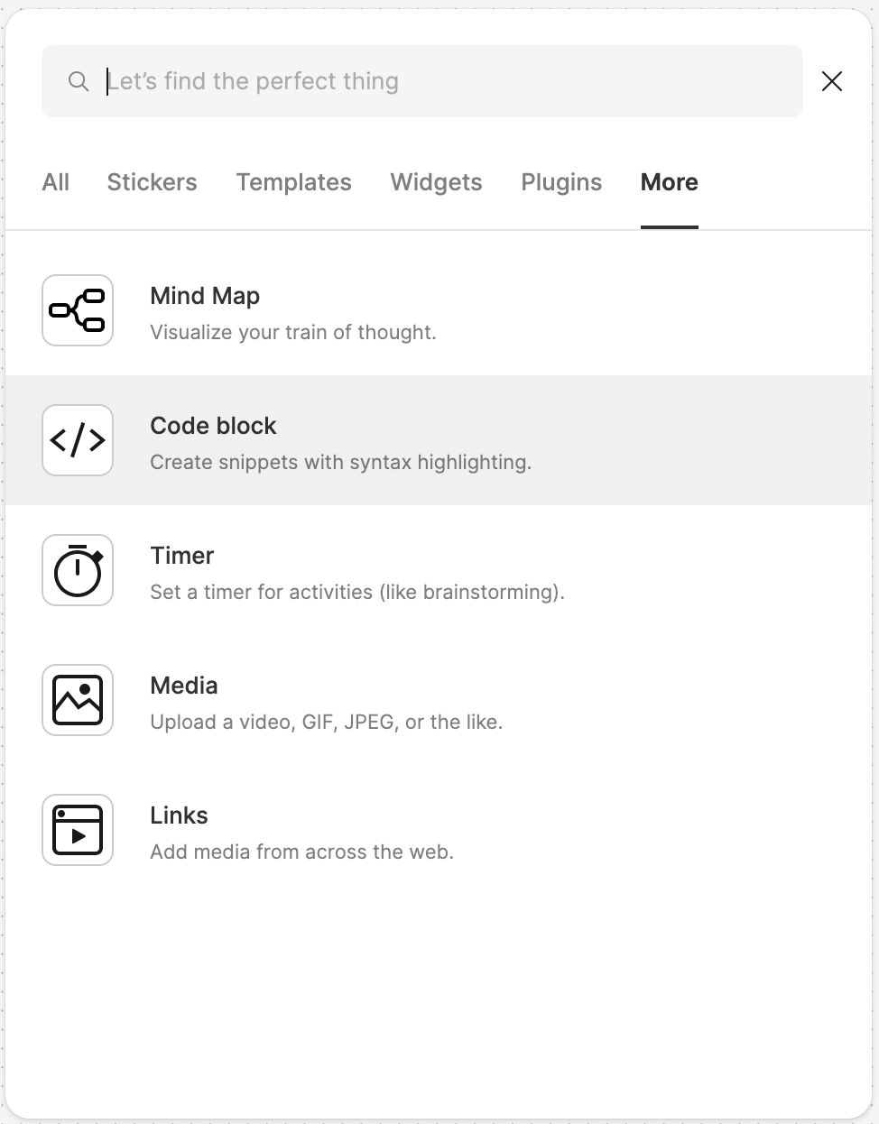Click 'Add media from across the web' text

301,852
